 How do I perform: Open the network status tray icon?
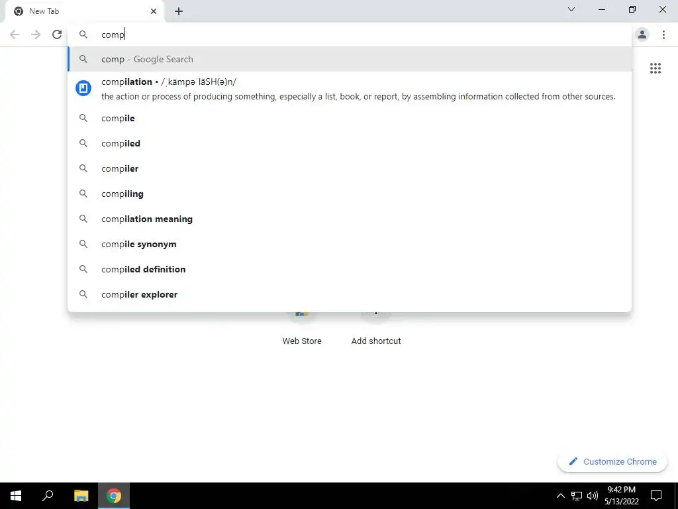pos(577,496)
